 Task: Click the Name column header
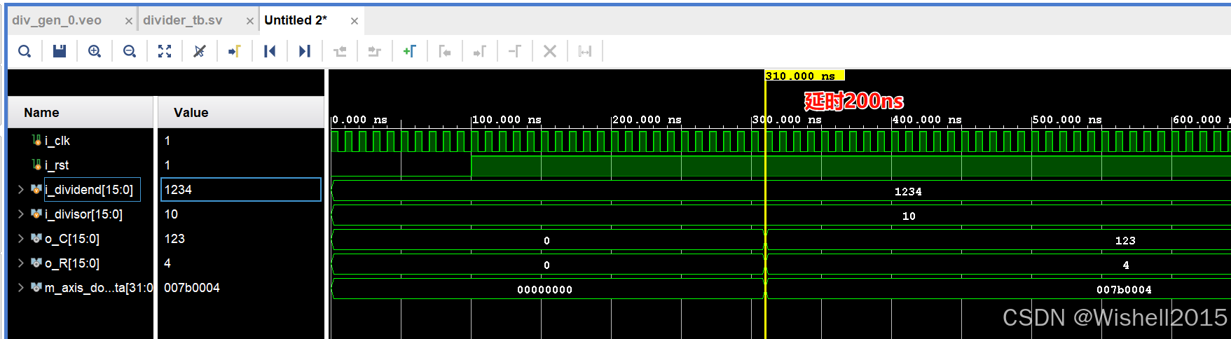(x=41, y=113)
